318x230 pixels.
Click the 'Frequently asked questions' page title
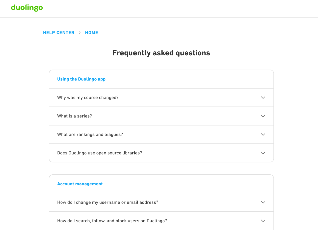point(161,53)
